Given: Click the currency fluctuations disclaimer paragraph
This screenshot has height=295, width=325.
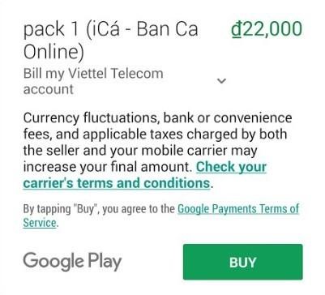Looking at the screenshot, I should tap(158, 151).
